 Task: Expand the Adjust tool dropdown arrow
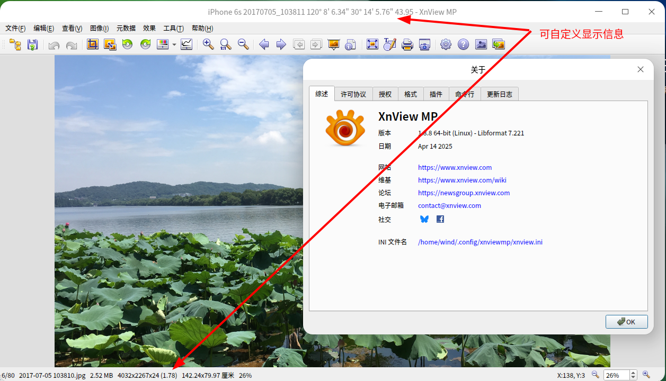[x=174, y=44]
